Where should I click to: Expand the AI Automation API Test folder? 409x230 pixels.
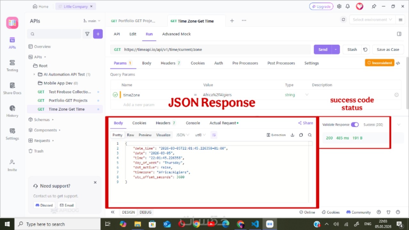pos(34,74)
